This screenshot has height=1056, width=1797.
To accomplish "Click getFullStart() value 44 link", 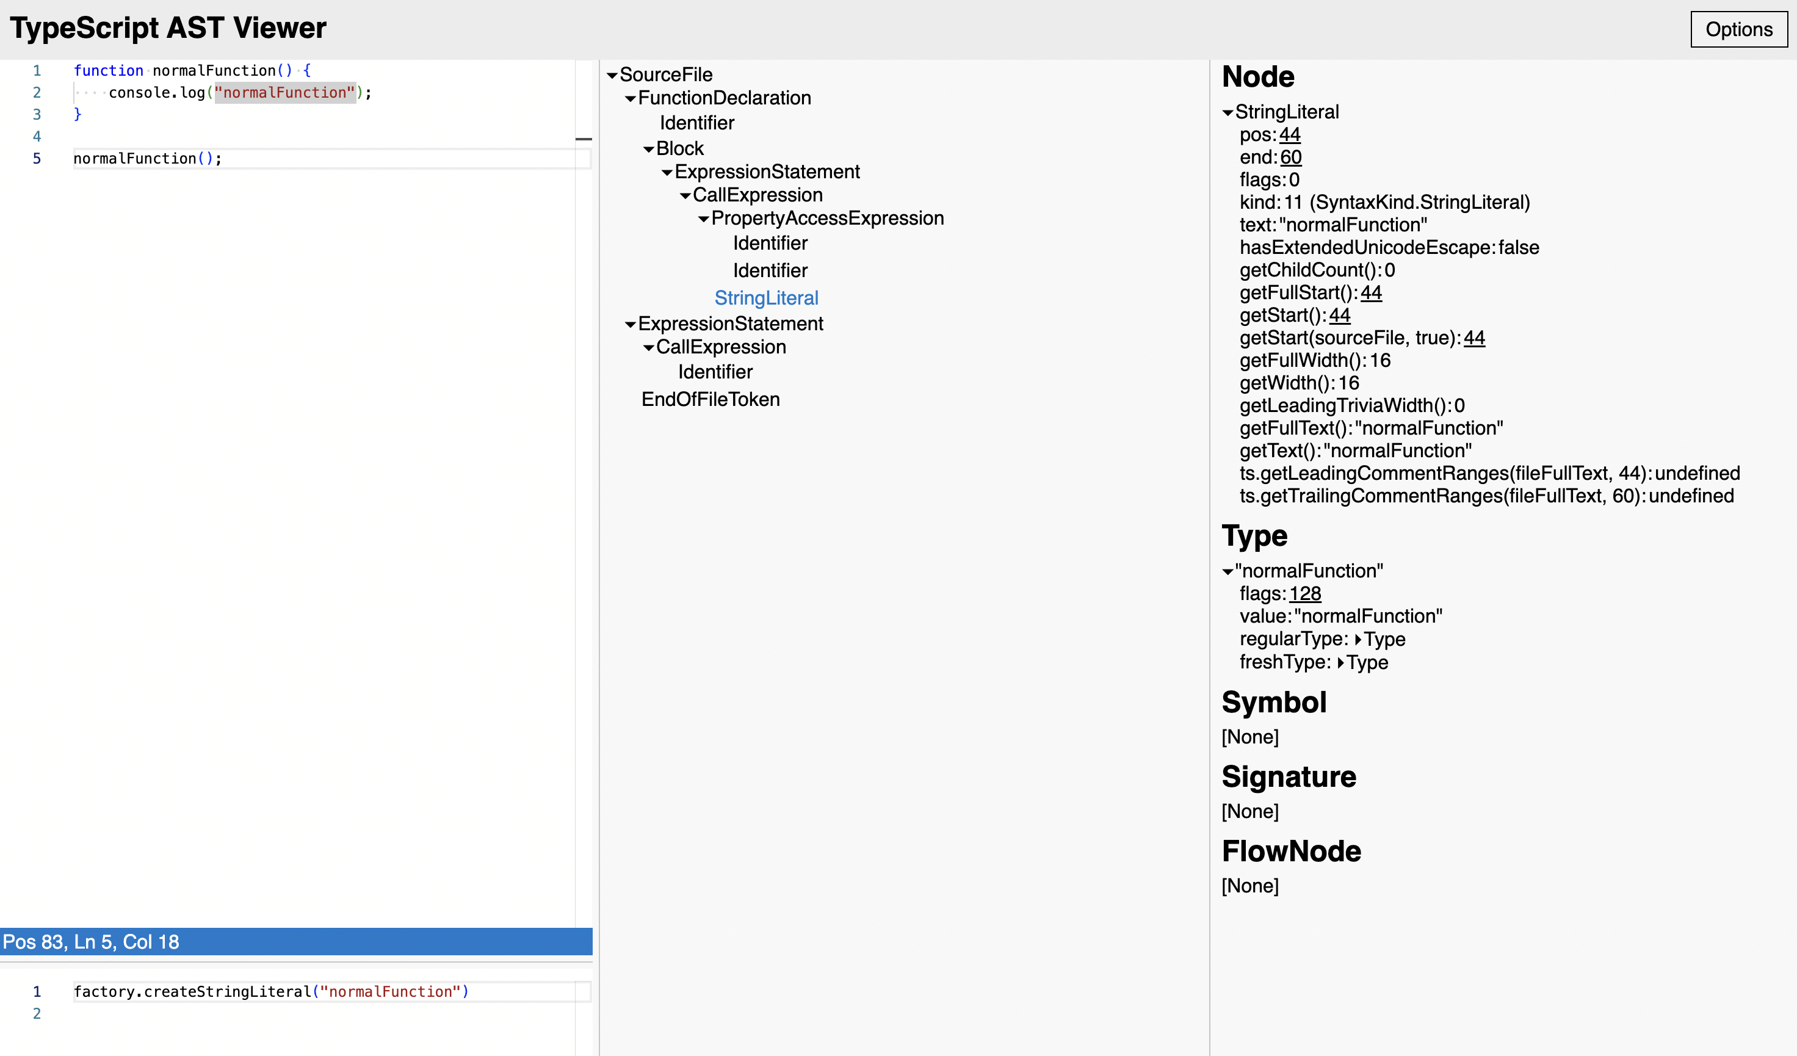I will (1370, 292).
